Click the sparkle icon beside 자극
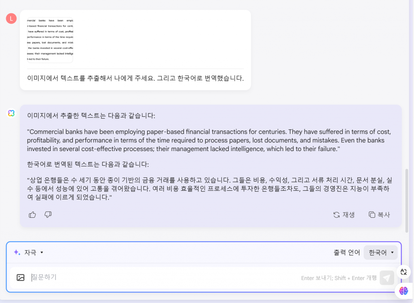 (17, 252)
